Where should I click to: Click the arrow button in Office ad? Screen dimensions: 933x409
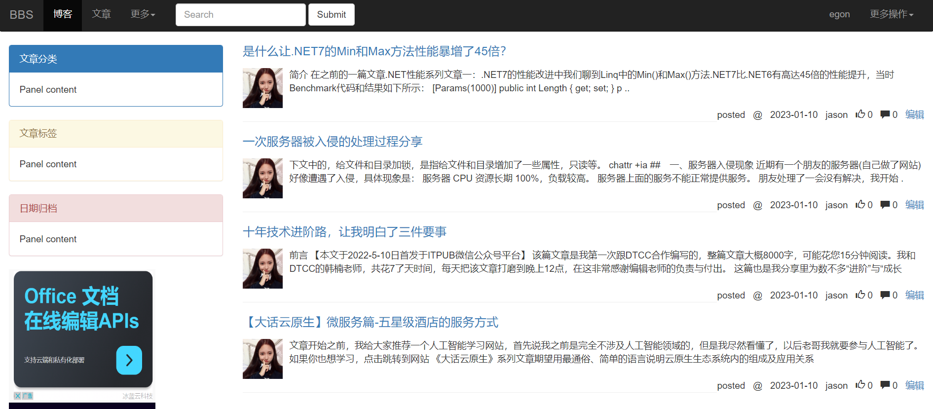pyautogui.click(x=129, y=360)
